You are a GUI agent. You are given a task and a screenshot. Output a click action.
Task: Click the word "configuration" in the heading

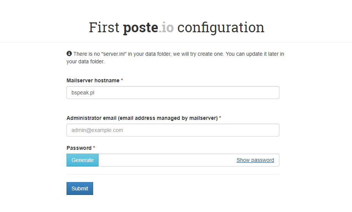click(220, 28)
